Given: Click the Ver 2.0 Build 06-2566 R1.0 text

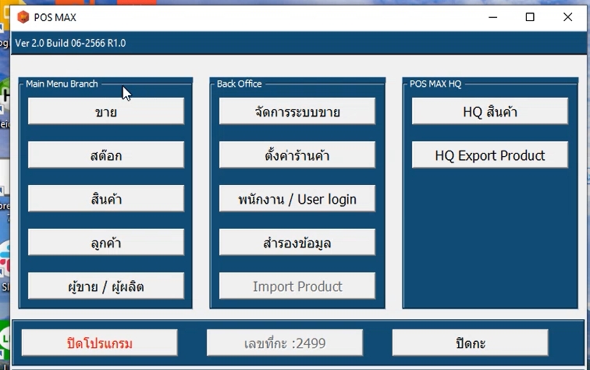Looking at the screenshot, I should click(x=70, y=43).
